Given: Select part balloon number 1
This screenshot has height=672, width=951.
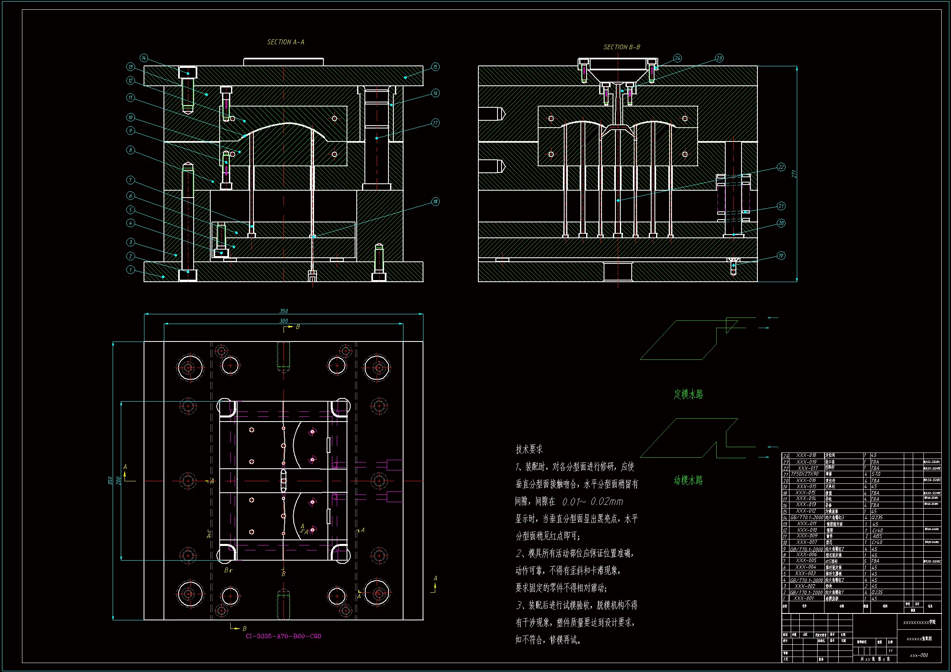Looking at the screenshot, I should pos(131,270).
